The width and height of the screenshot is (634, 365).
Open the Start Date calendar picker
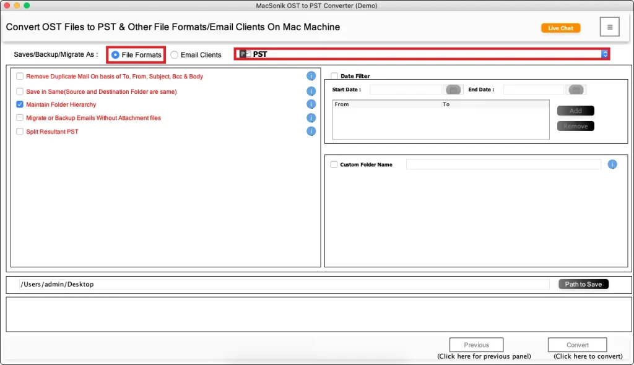[453, 90]
